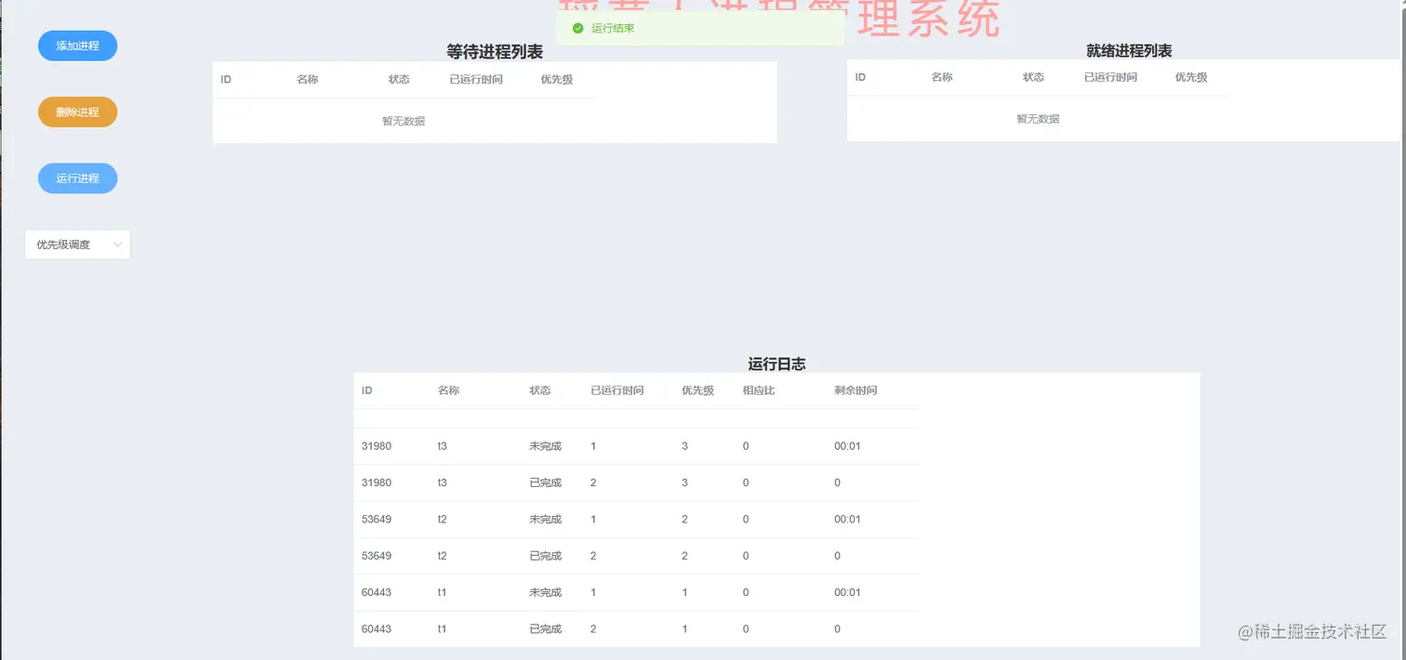
Task: Click the ID column header in 运行日志
Action: click(x=367, y=390)
